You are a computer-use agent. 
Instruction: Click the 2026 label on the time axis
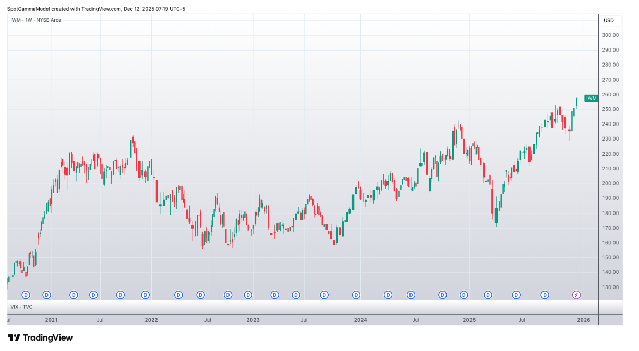pyautogui.click(x=585, y=320)
